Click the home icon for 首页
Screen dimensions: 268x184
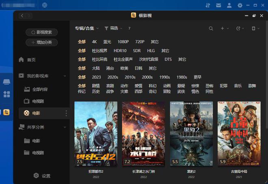click(x=21, y=60)
